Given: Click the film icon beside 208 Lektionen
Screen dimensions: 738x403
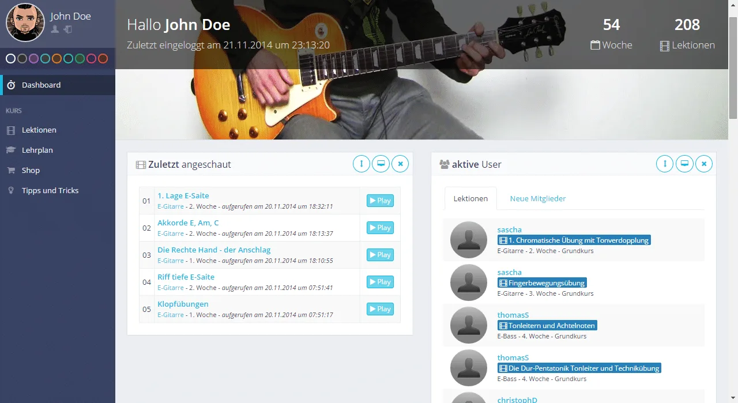Looking at the screenshot, I should [x=665, y=46].
